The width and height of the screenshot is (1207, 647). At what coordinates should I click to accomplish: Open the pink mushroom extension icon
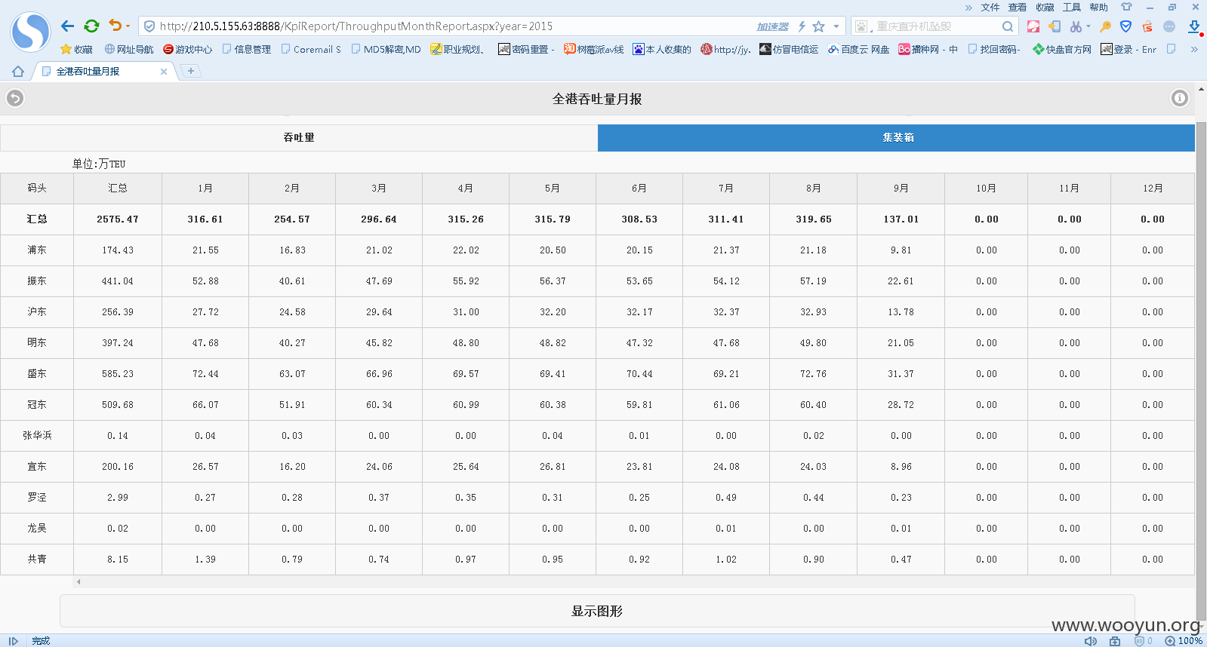click(1033, 26)
